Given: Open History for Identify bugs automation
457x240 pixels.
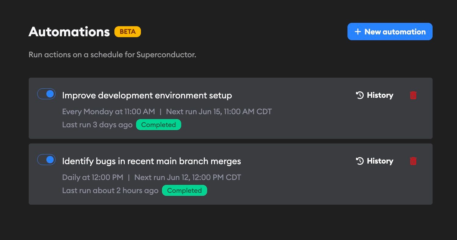Looking at the screenshot, I should click(x=375, y=161).
